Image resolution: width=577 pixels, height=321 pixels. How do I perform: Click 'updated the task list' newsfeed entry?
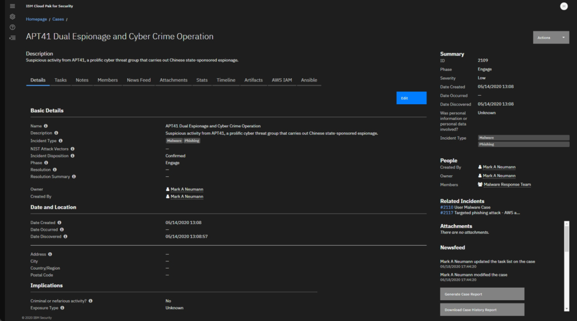(487, 262)
